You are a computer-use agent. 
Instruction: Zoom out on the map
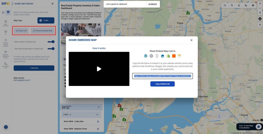pyautogui.click(x=260, y=8)
